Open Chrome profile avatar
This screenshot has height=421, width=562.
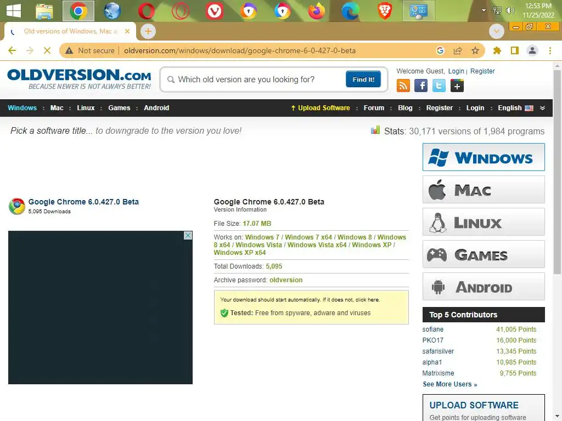pos(532,50)
